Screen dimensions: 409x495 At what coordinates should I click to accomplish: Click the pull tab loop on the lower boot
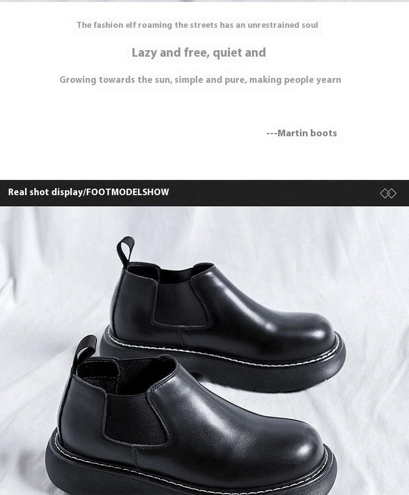click(85, 350)
